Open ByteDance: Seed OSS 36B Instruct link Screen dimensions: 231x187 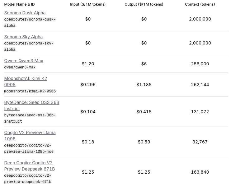(32, 105)
